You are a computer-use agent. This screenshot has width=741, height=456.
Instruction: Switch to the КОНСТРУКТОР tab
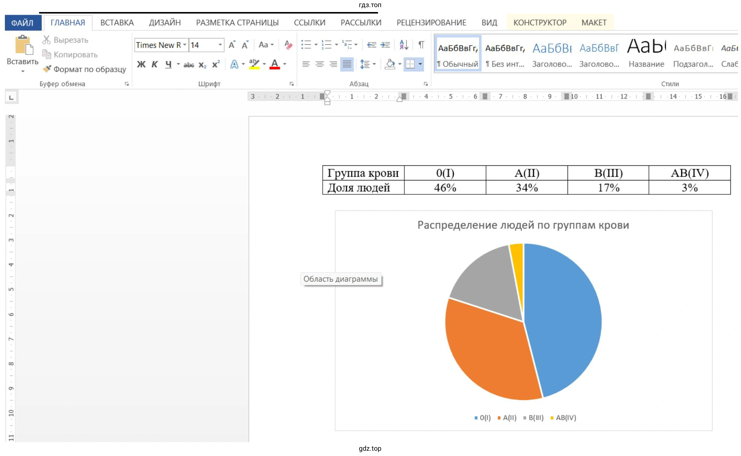(x=540, y=23)
